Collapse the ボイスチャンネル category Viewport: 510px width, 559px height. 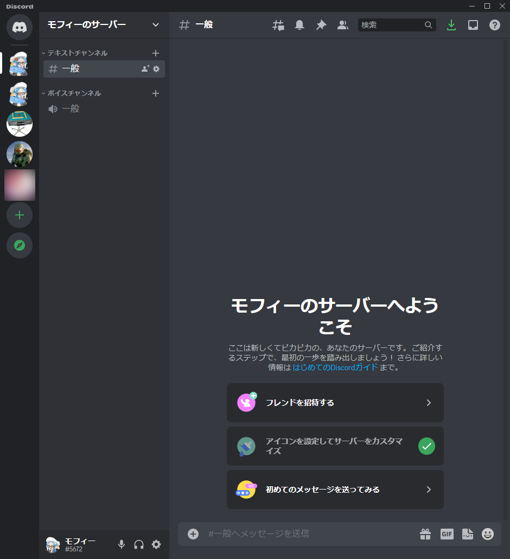(71, 93)
